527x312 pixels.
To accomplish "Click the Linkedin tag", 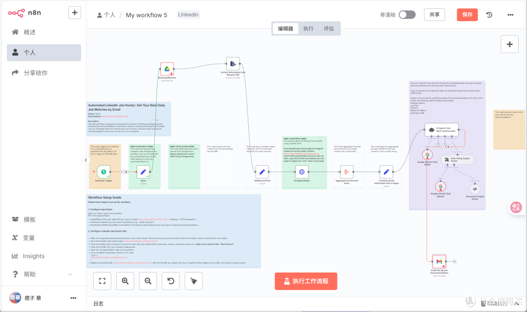I will (x=188, y=15).
